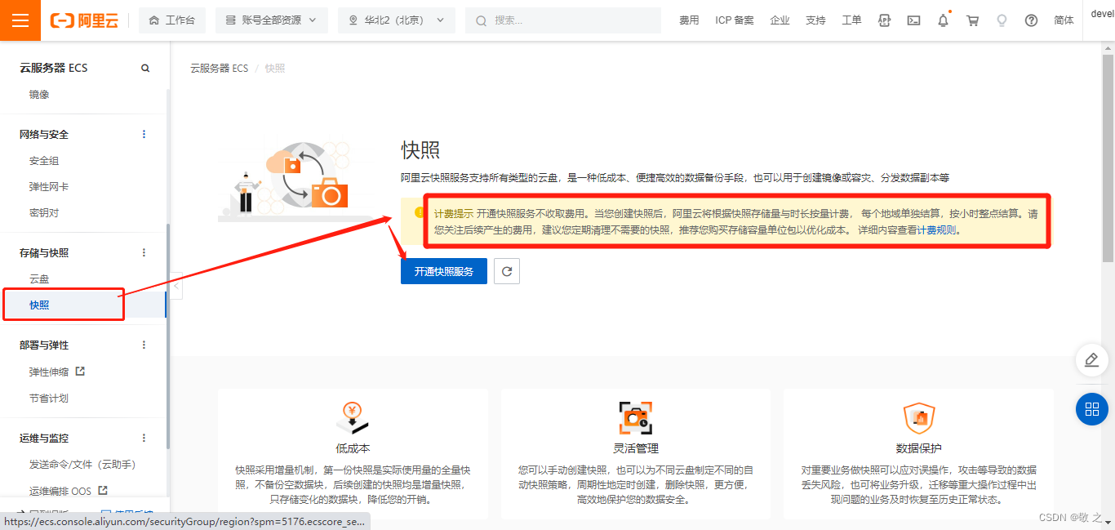This screenshot has width=1115, height=530.
Task: Click the 开通快照服务 button
Action: [x=443, y=271]
